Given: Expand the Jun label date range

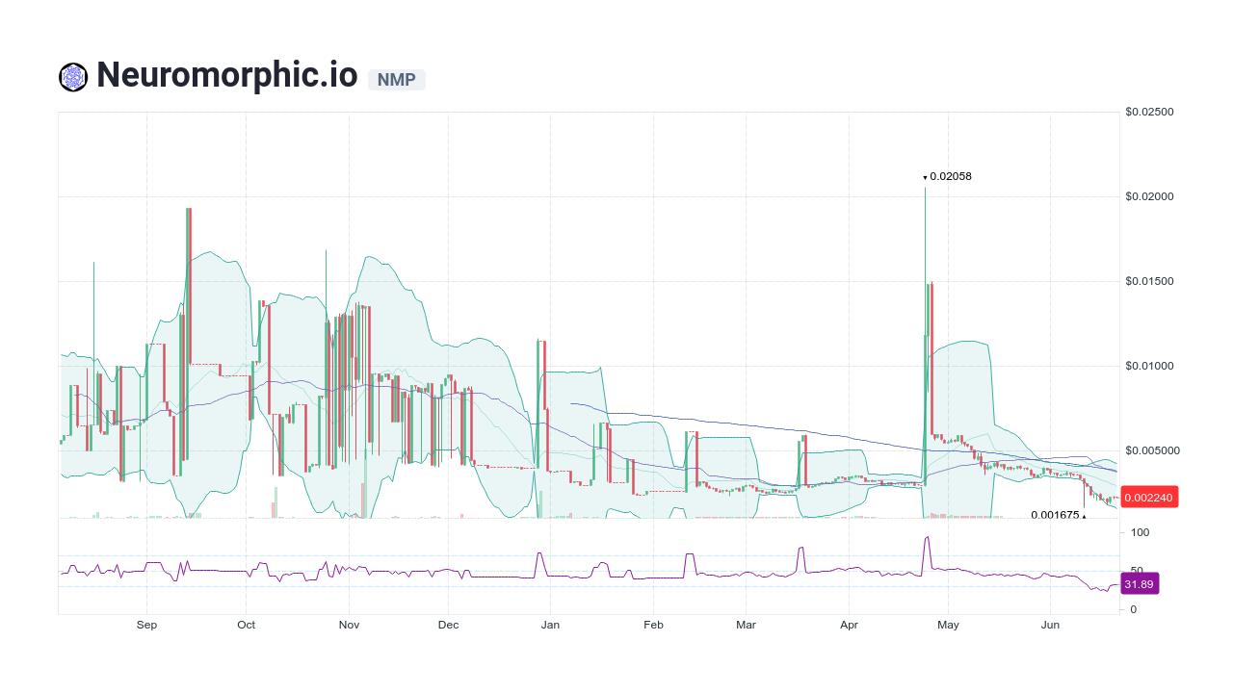Looking at the screenshot, I should tap(1050, 625).
